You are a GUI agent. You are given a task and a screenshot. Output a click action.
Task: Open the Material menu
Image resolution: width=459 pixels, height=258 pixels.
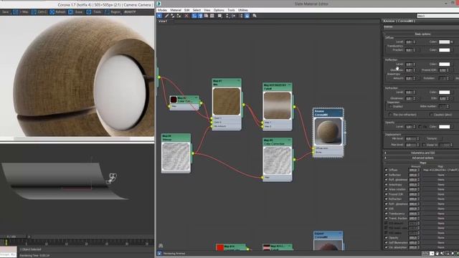[176, 10]
